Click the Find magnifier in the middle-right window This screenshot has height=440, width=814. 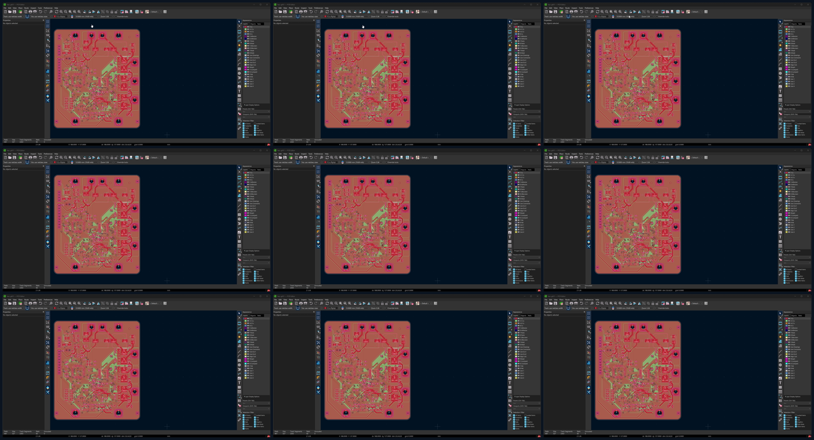(592, 158)
